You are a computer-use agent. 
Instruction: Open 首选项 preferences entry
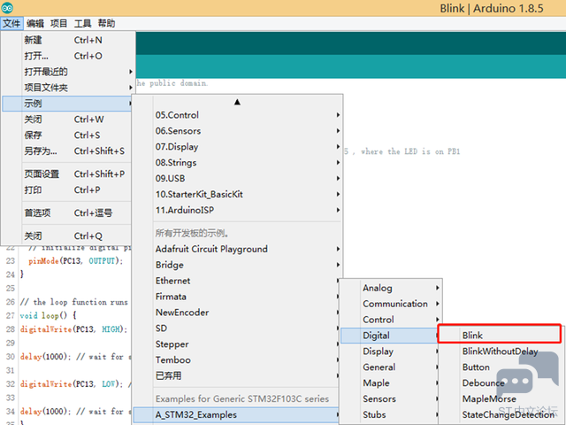[67, 213]
